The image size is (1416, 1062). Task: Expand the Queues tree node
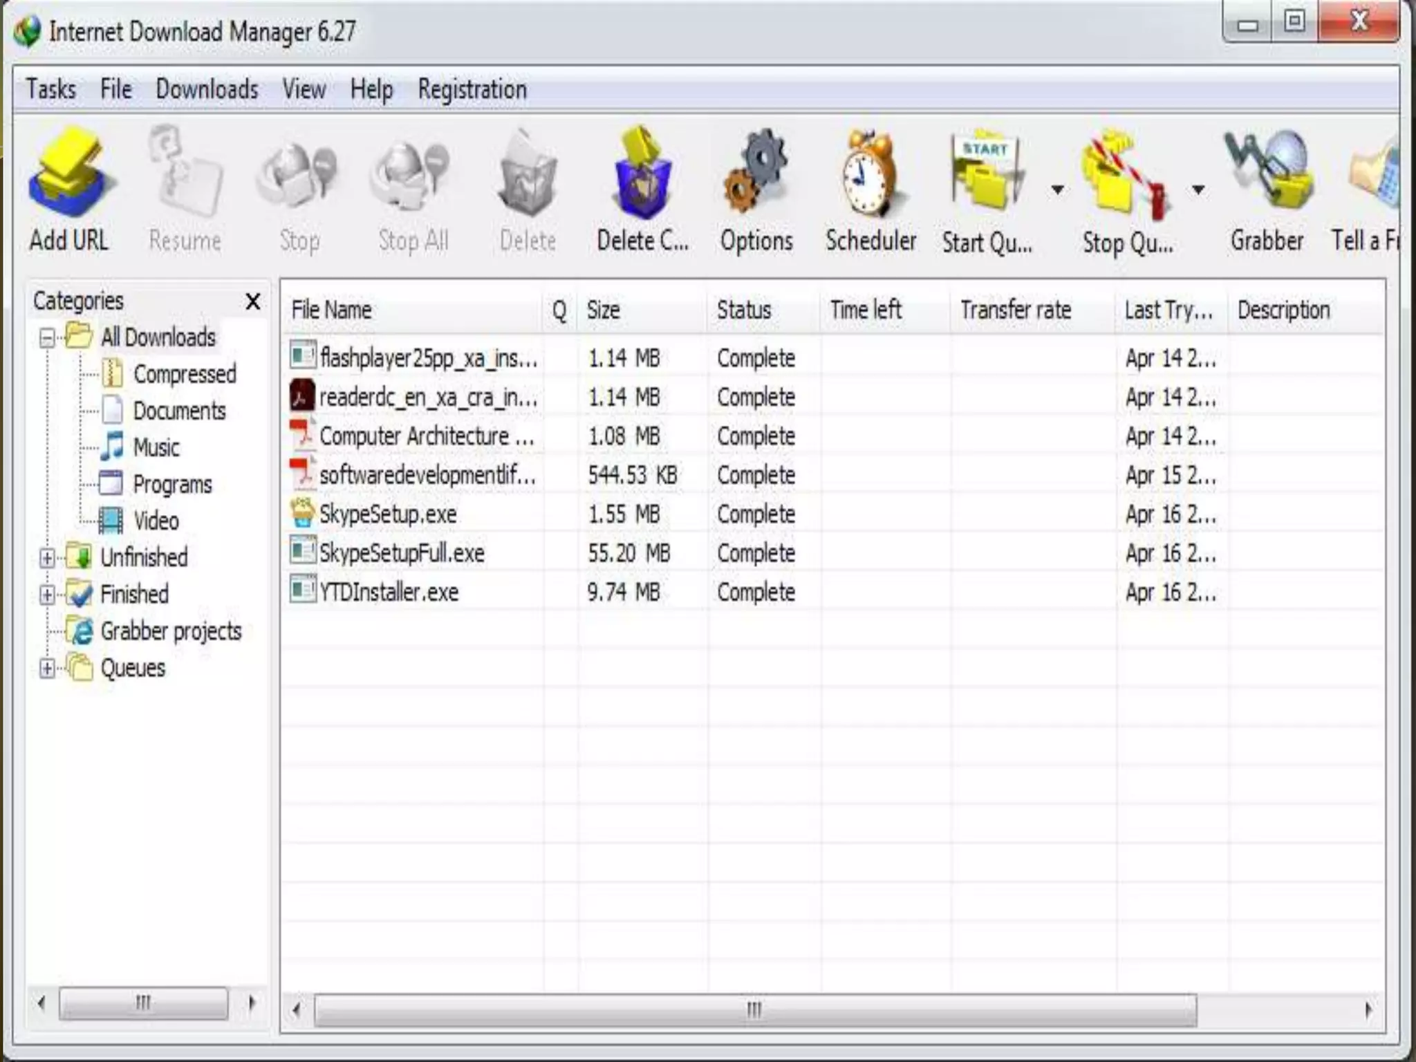tap(47, 669)
